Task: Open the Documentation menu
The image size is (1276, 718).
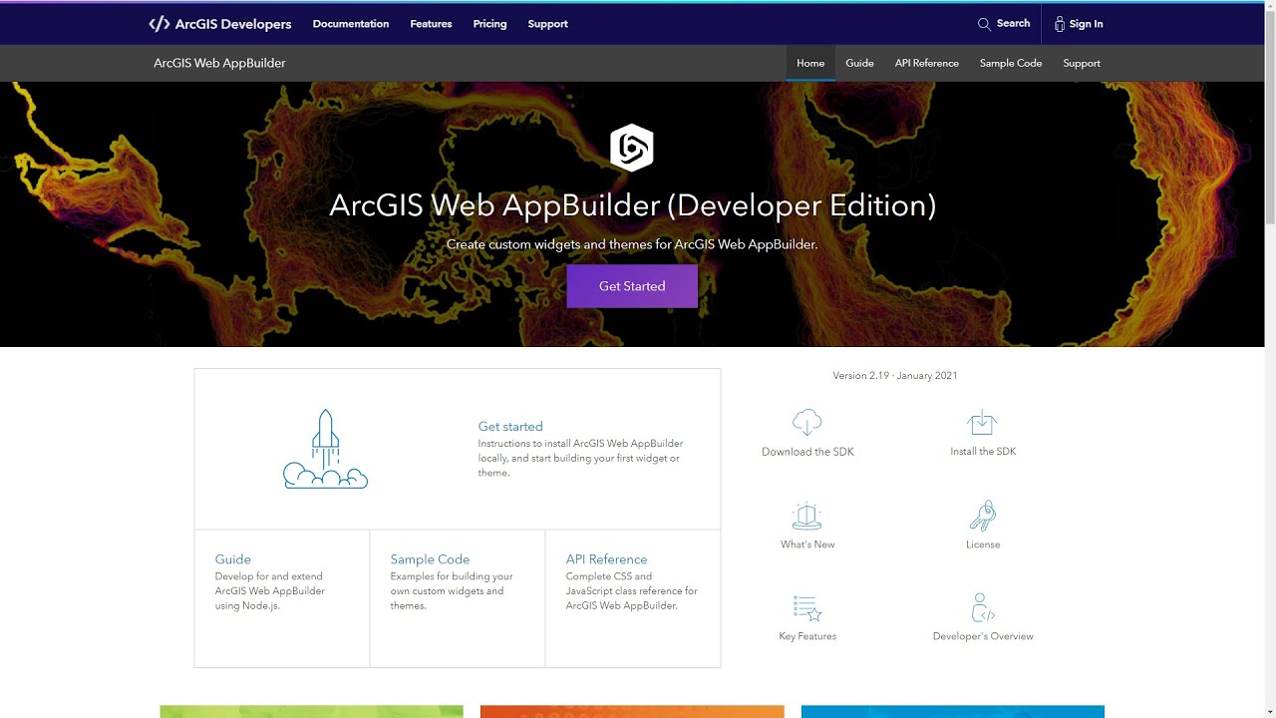Action: point(351,24)
